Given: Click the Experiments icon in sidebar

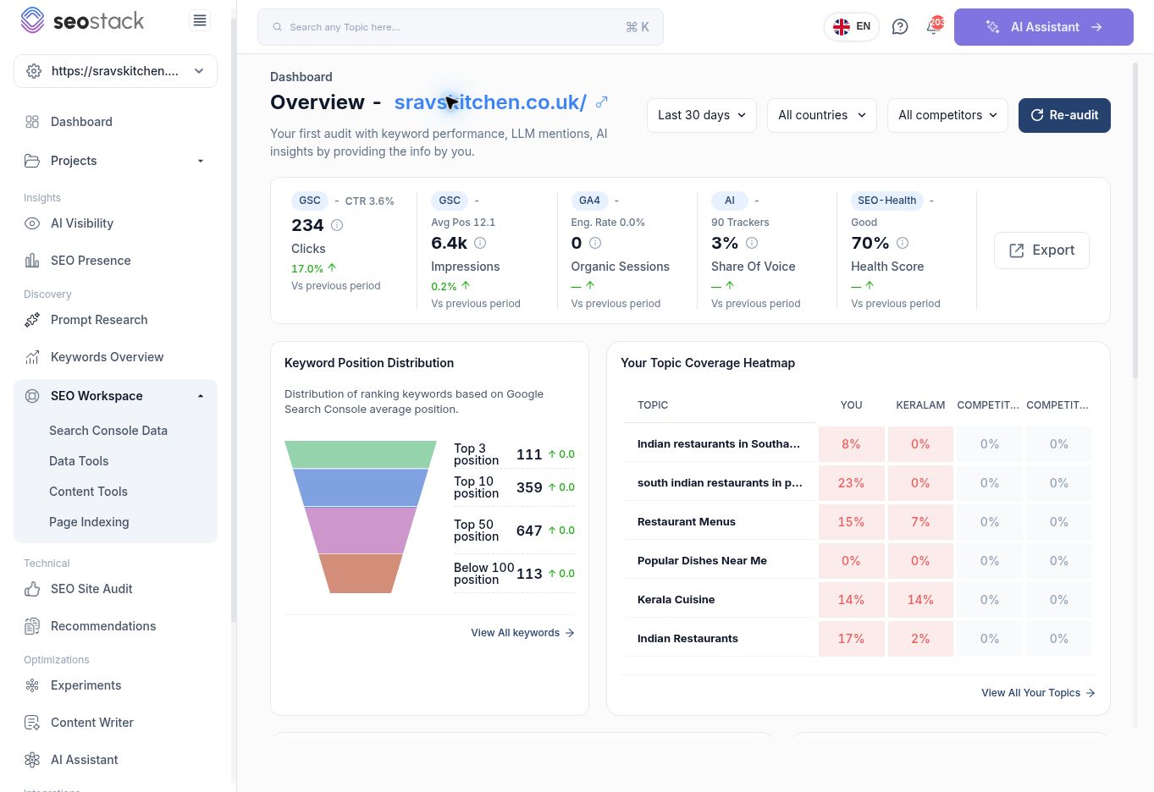Looking at the screenshot, I should point(32,685).
